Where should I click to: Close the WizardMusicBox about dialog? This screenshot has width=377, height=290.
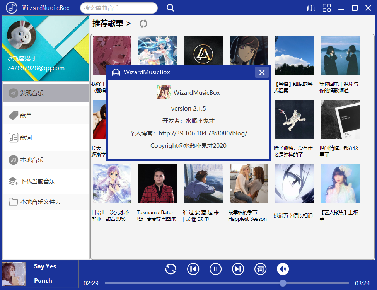(262, 72)
